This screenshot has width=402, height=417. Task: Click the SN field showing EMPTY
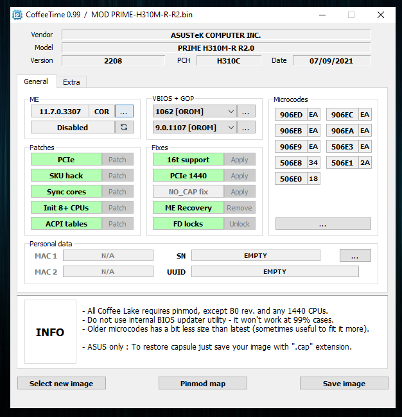coord(256,255)
